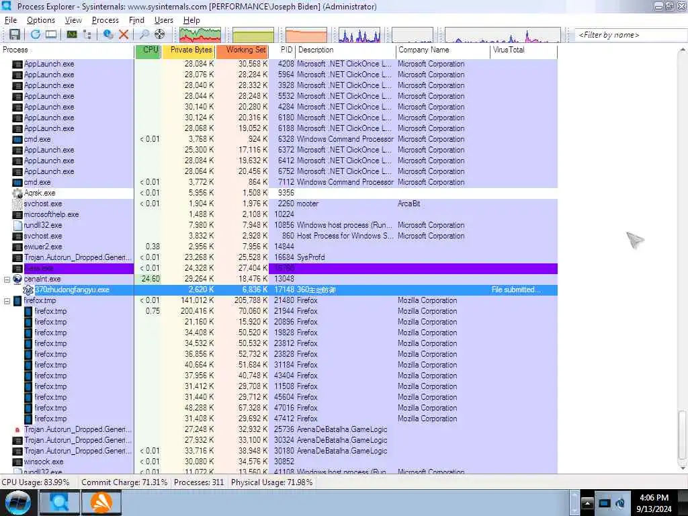Image resolution: width=688 pixels, height=516 pixels.
Task: Collapse the firefox.tmp process tree
Action: (x=7, y=300)
